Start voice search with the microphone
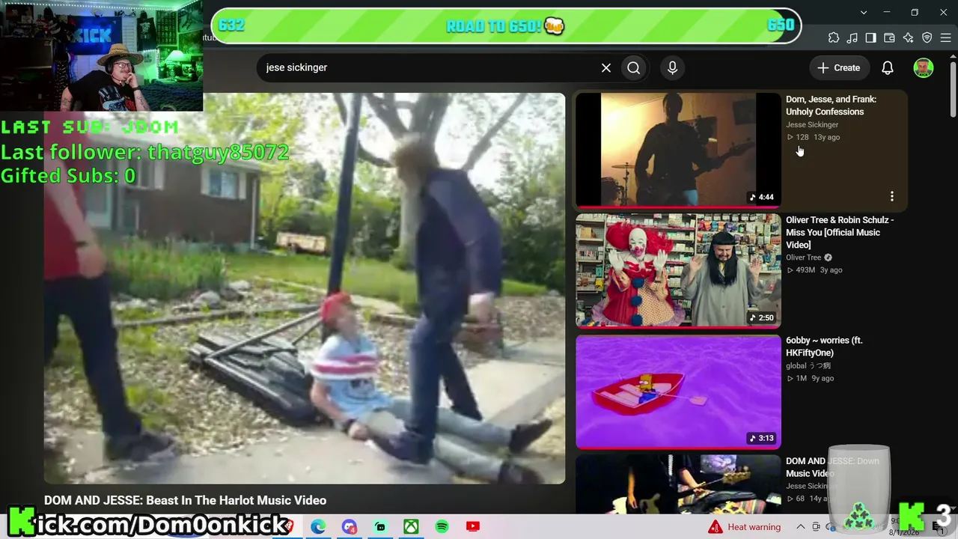This screenshot has height=539, width=958. (x=672, y=67)
